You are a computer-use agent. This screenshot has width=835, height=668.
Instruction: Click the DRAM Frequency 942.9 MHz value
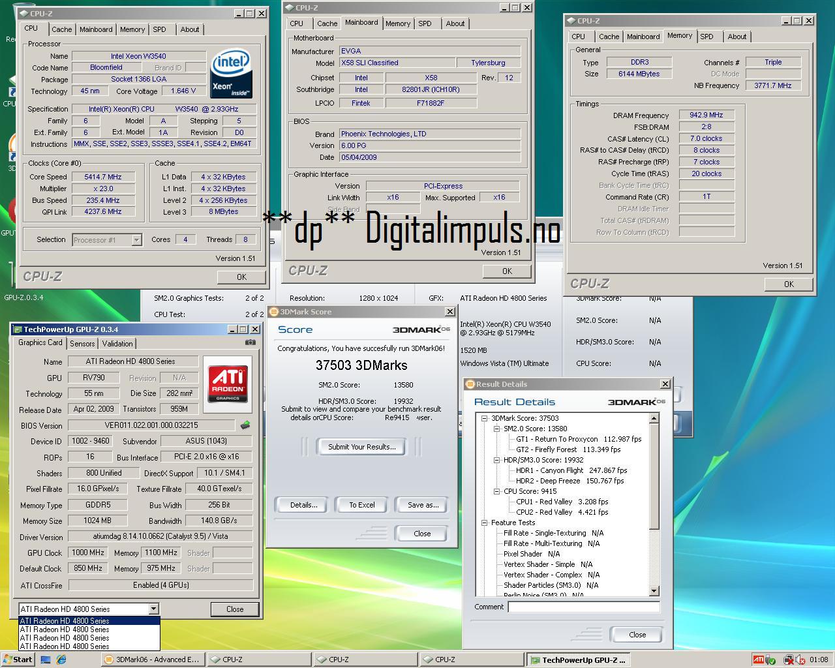(706, 115)
